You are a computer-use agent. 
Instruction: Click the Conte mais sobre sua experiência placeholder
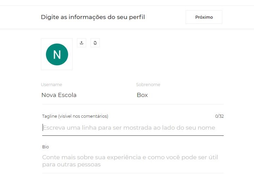130,158
